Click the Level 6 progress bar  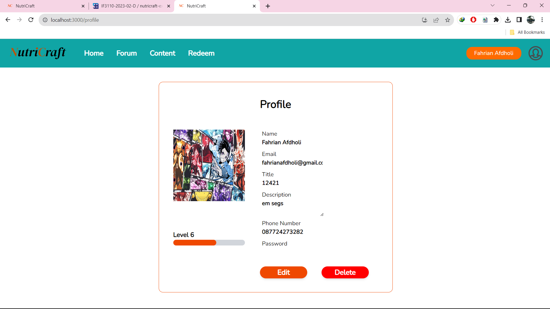(x=209, y=243)
